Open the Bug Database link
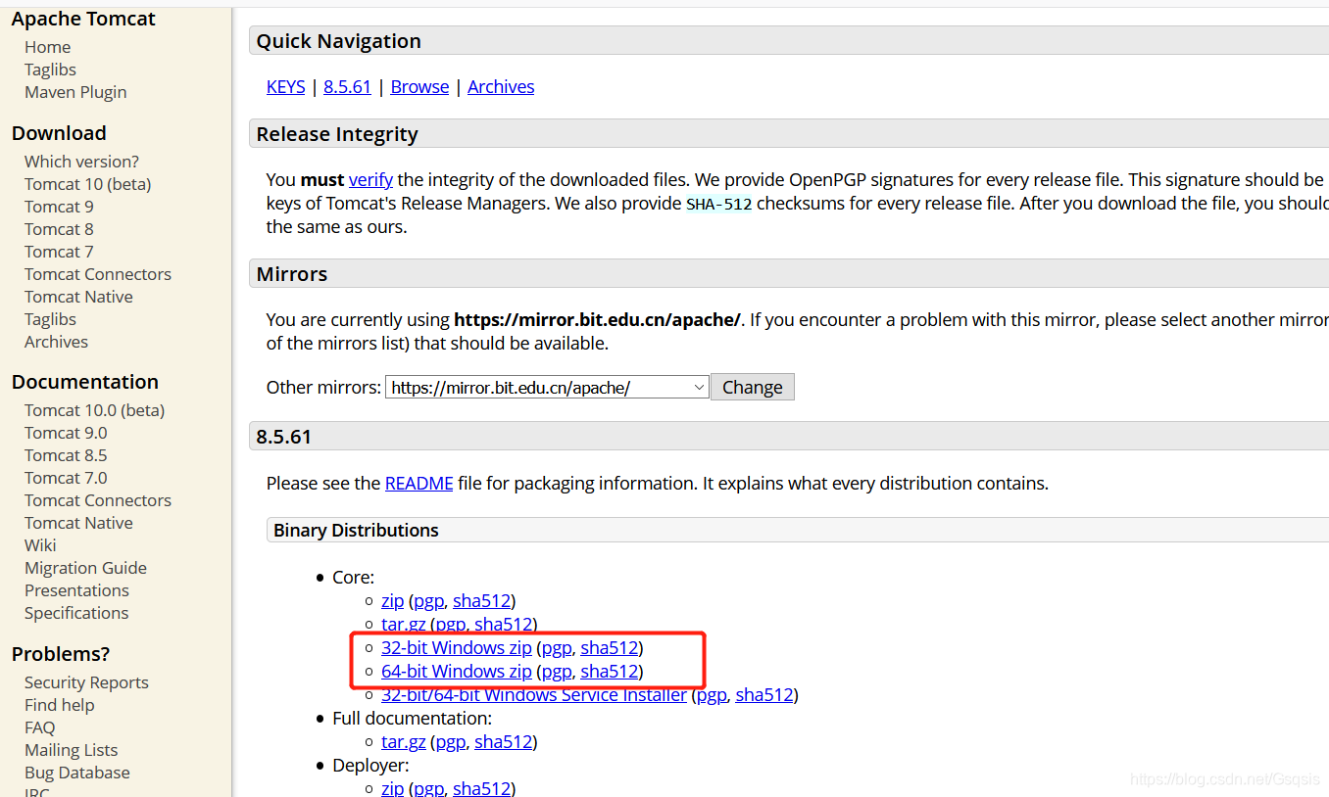This screenshot has height=797, width=1329. [x=77, y=773]
